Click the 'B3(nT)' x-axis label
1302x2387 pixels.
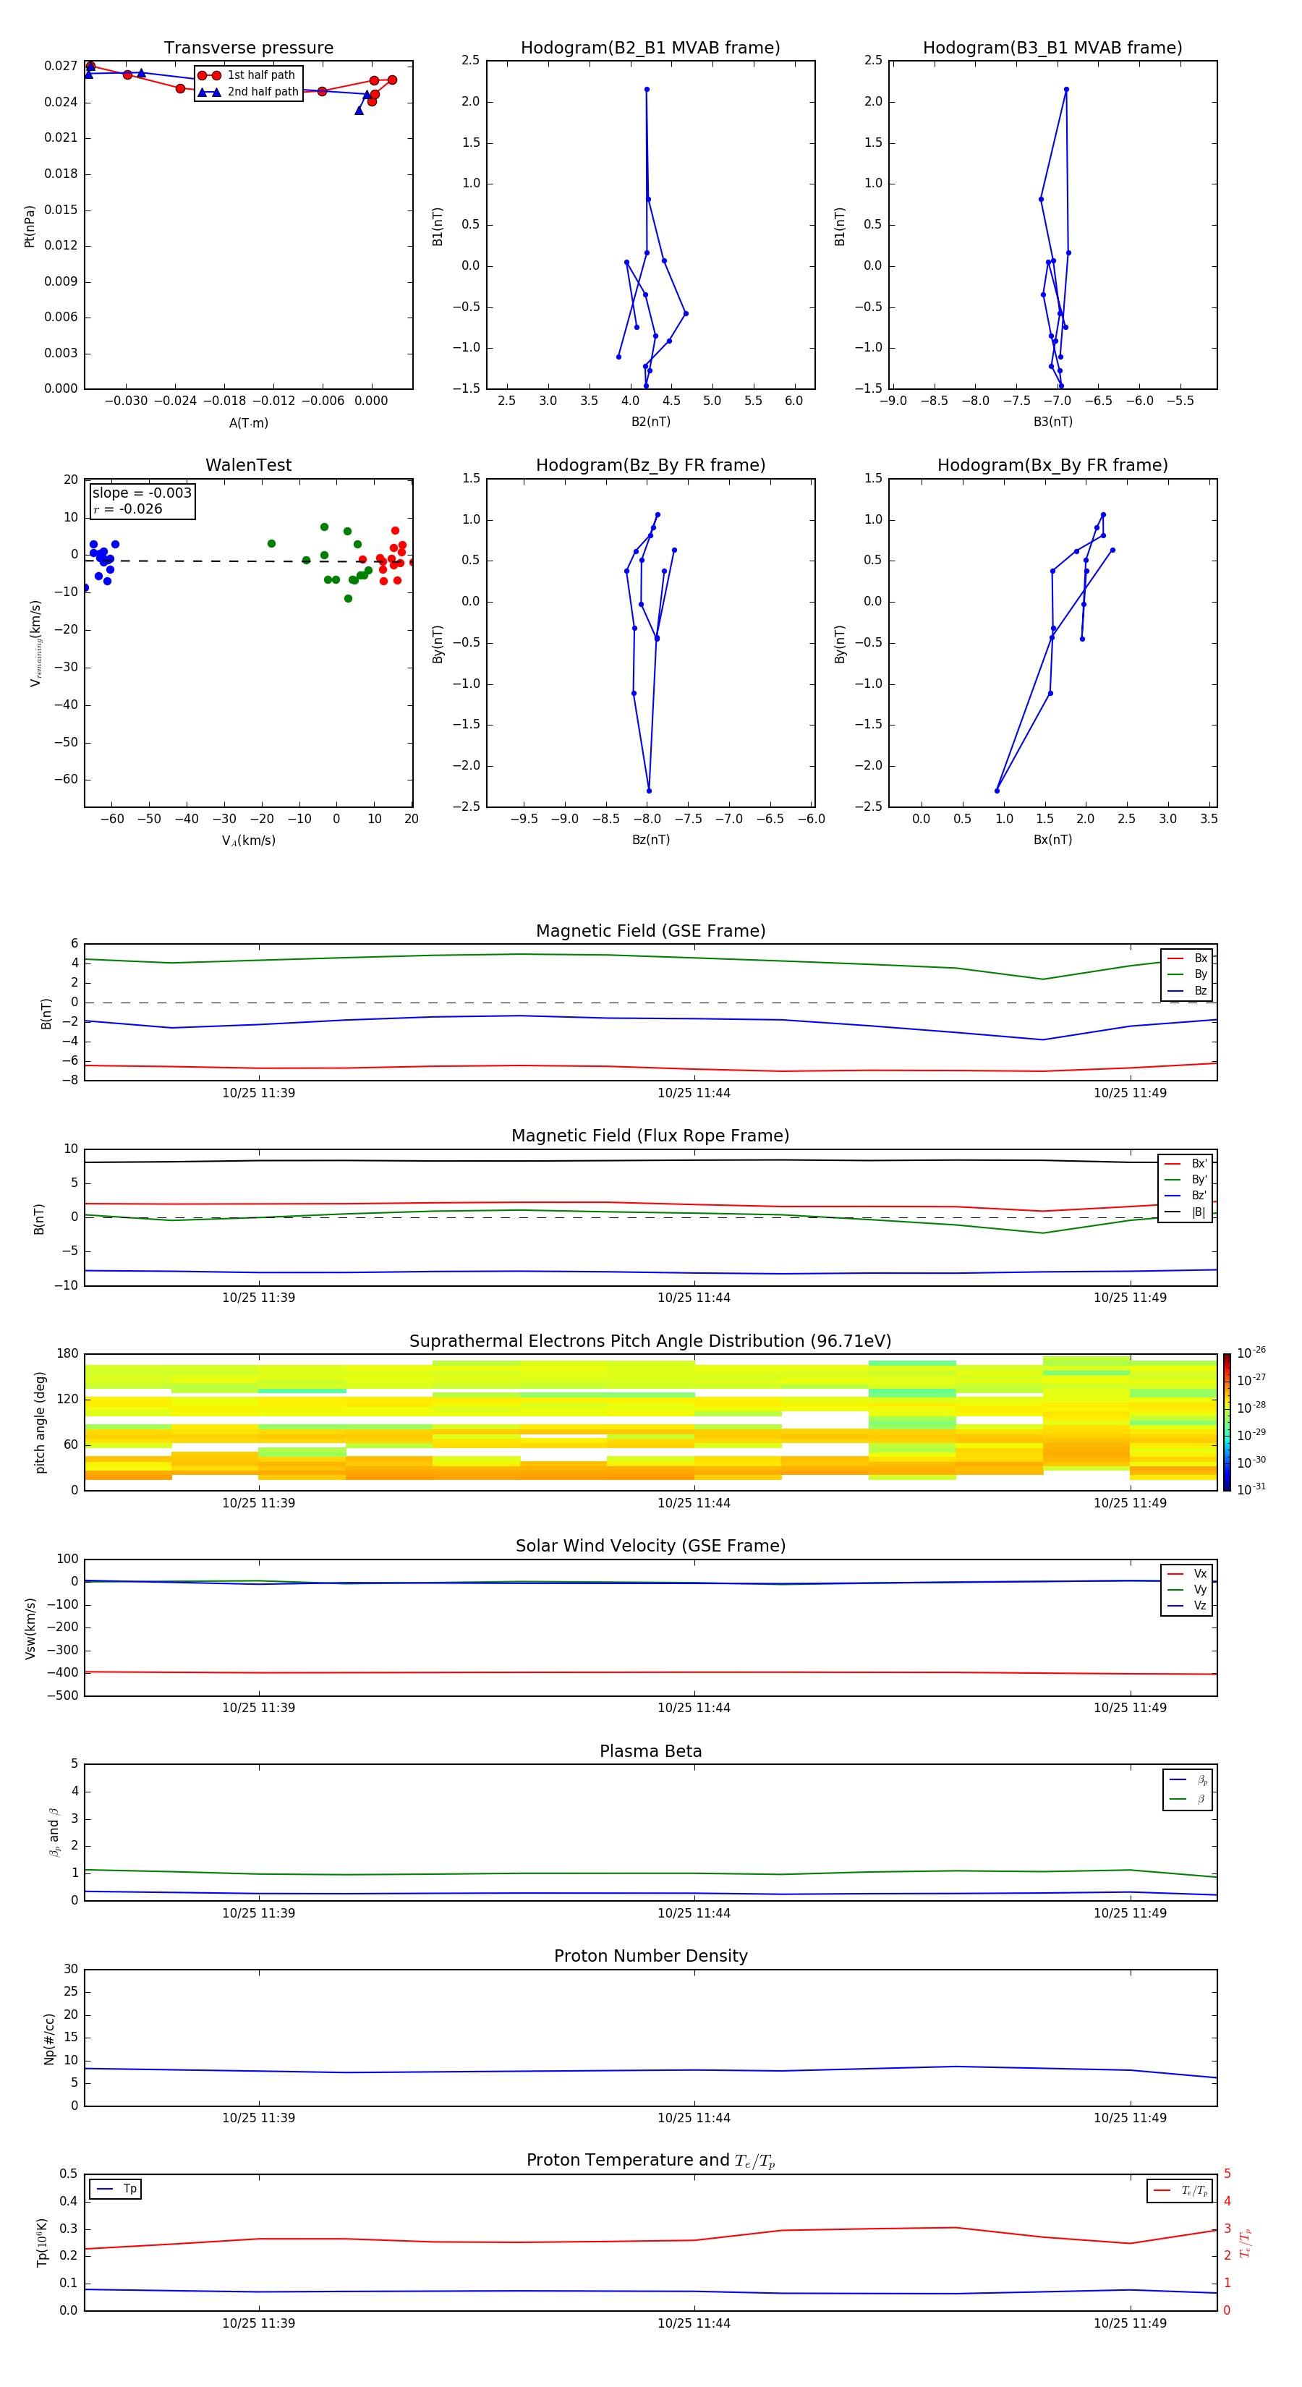pyautogui.click(x=1052, y=422)
